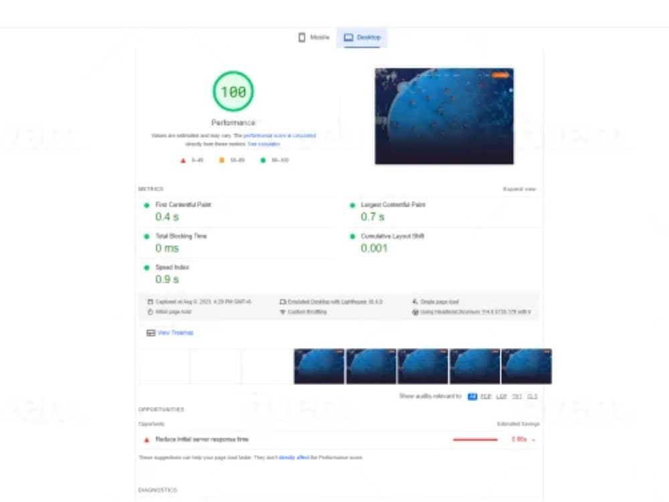Select the All audits filter chip
The height and width of the screenshot is (502, 669).
click(473, 396)
